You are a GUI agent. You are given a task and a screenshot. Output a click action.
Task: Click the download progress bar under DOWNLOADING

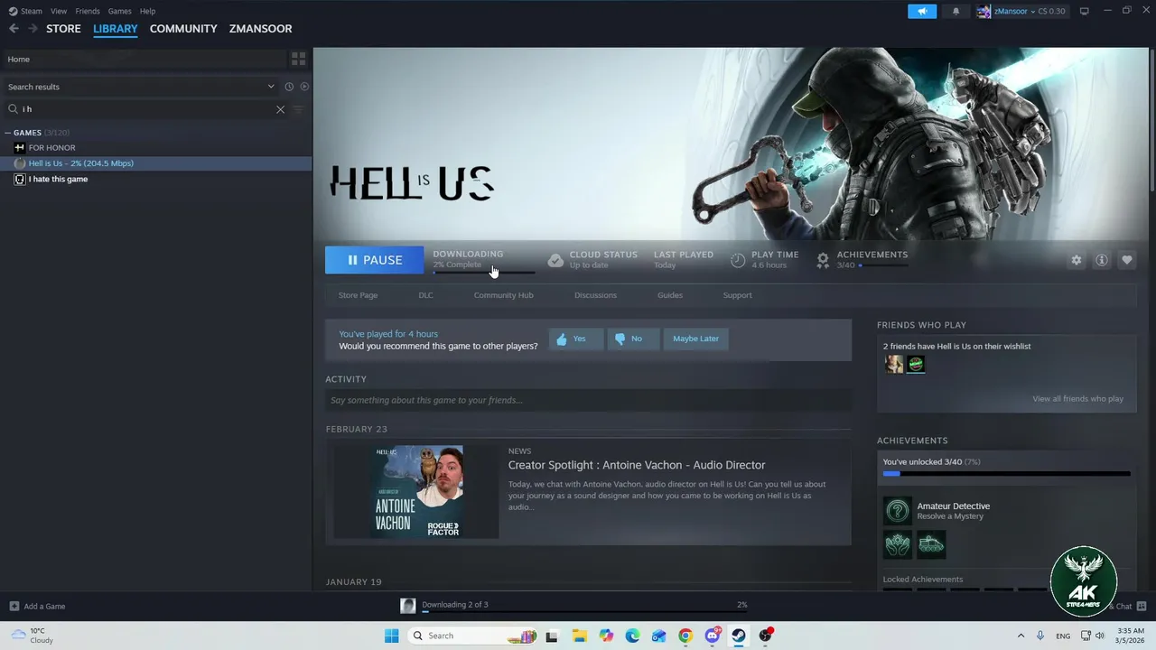click(483, 272)
